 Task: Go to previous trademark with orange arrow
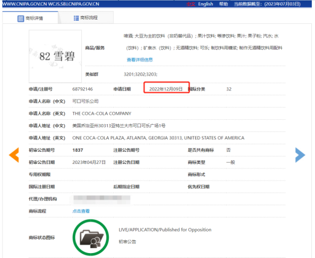14,155
